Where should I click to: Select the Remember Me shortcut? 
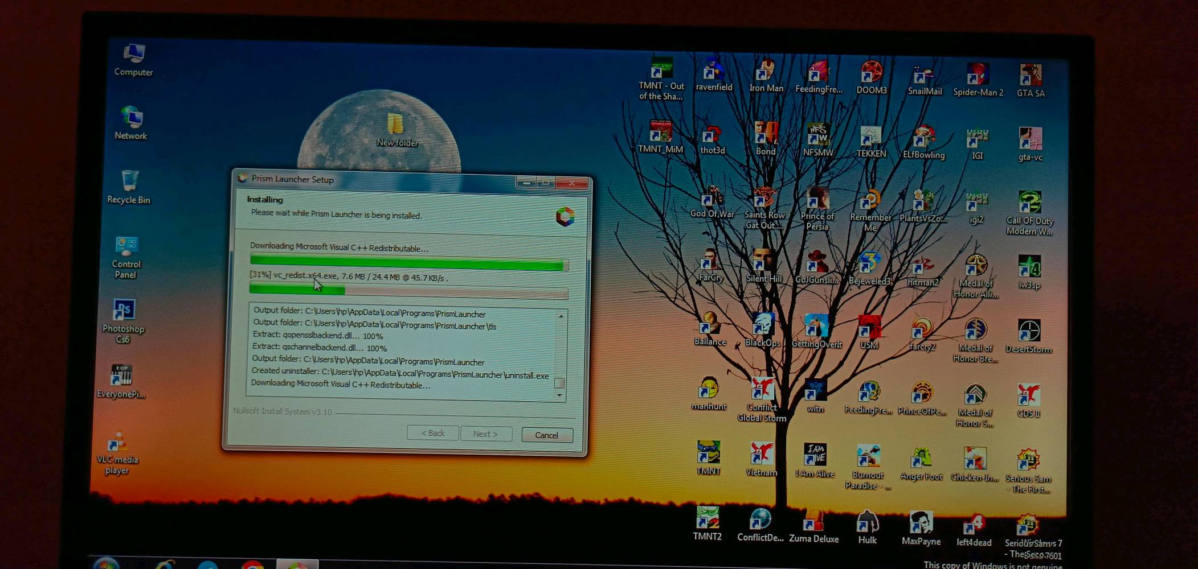[x=870, y=211]
